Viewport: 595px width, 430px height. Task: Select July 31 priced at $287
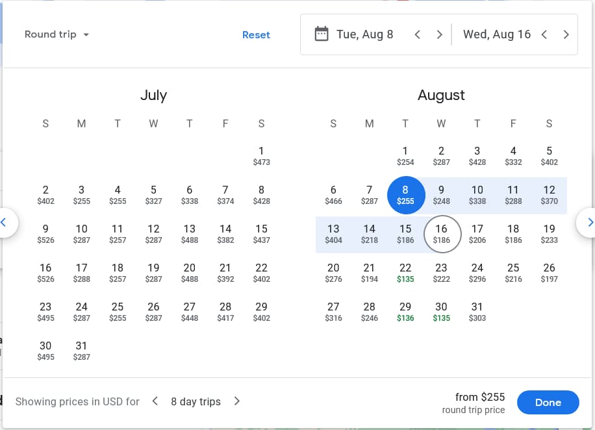point(82,351)
